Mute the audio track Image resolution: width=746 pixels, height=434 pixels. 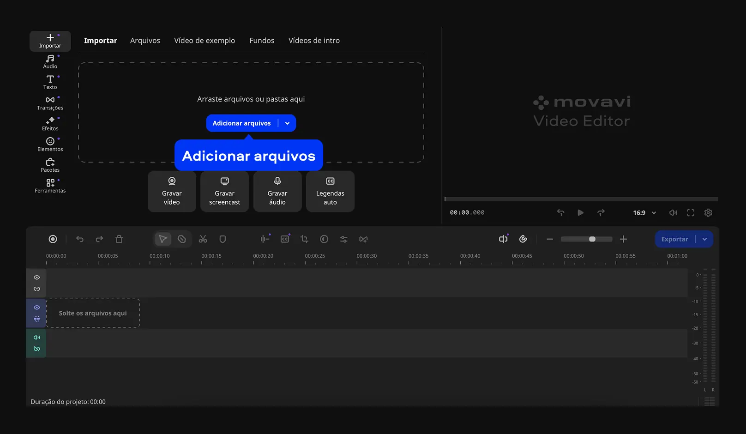pos(37,338)
